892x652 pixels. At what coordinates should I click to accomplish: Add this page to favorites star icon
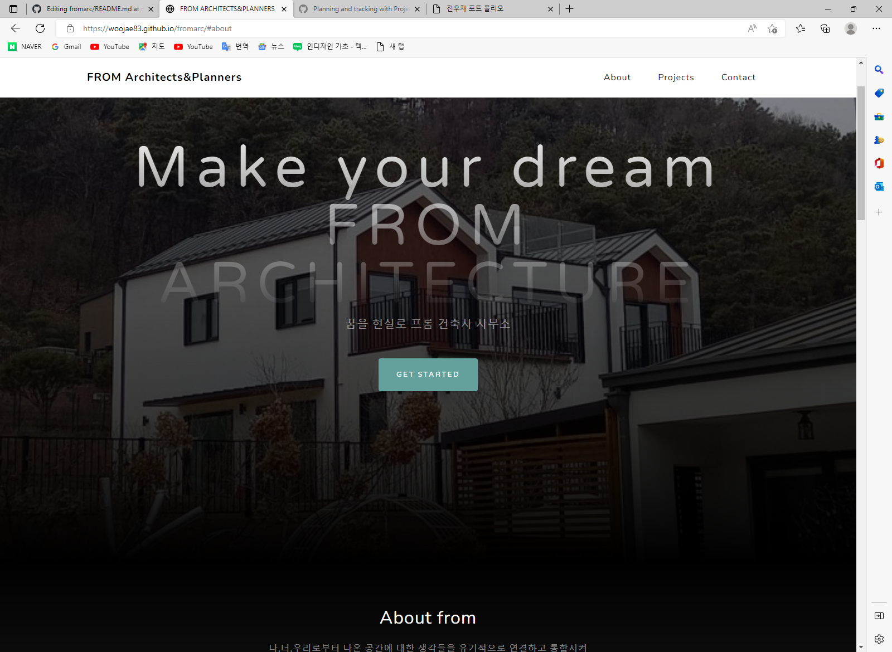click(772, 28)
